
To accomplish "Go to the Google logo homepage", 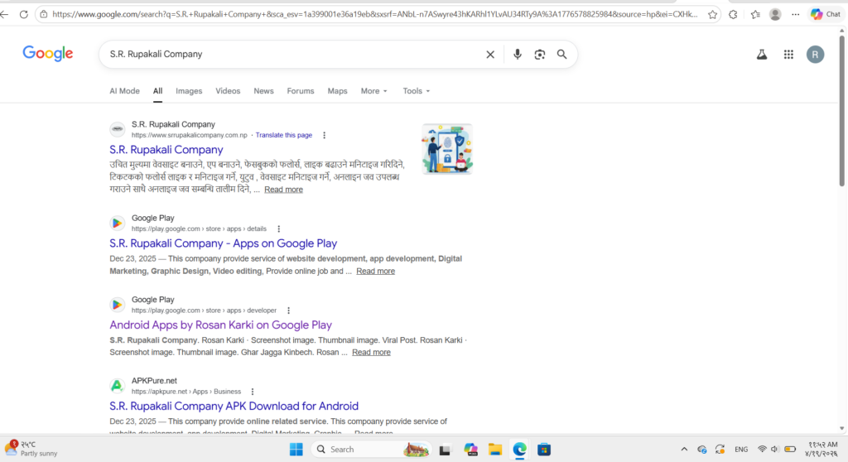I will point(47,54).
